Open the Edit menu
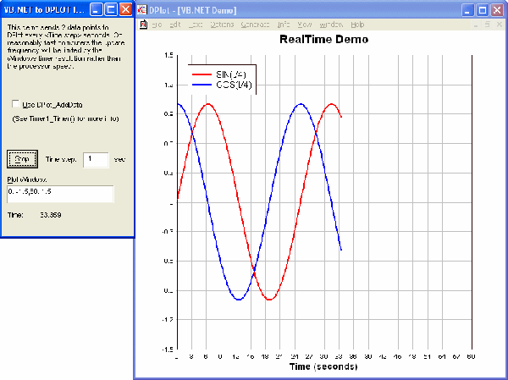Screen dimensions: 508x380 174,25
